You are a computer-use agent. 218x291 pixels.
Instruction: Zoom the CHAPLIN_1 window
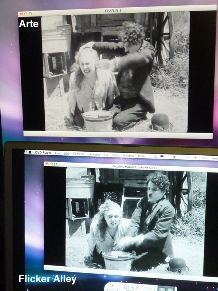pyautogui.click(x=30, y=14)
